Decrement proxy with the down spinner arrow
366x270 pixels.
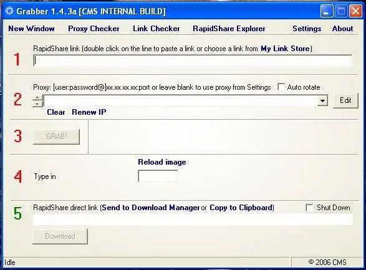37,104
